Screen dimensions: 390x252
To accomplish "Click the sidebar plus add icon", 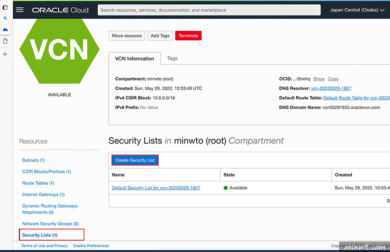I will [x=5, y=54].
